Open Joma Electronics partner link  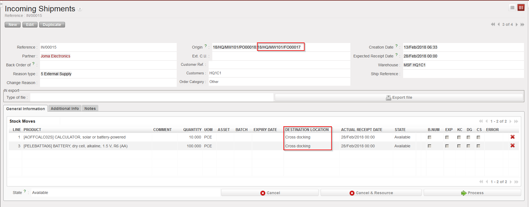[x=56, y=56]
